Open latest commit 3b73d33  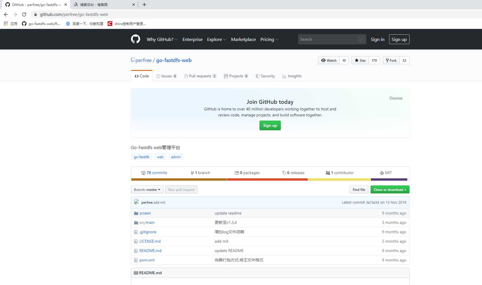coord(373,203)
